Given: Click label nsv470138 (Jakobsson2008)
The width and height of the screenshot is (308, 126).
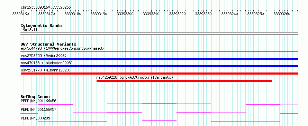Looking at the screenshot, I should 47,63.
